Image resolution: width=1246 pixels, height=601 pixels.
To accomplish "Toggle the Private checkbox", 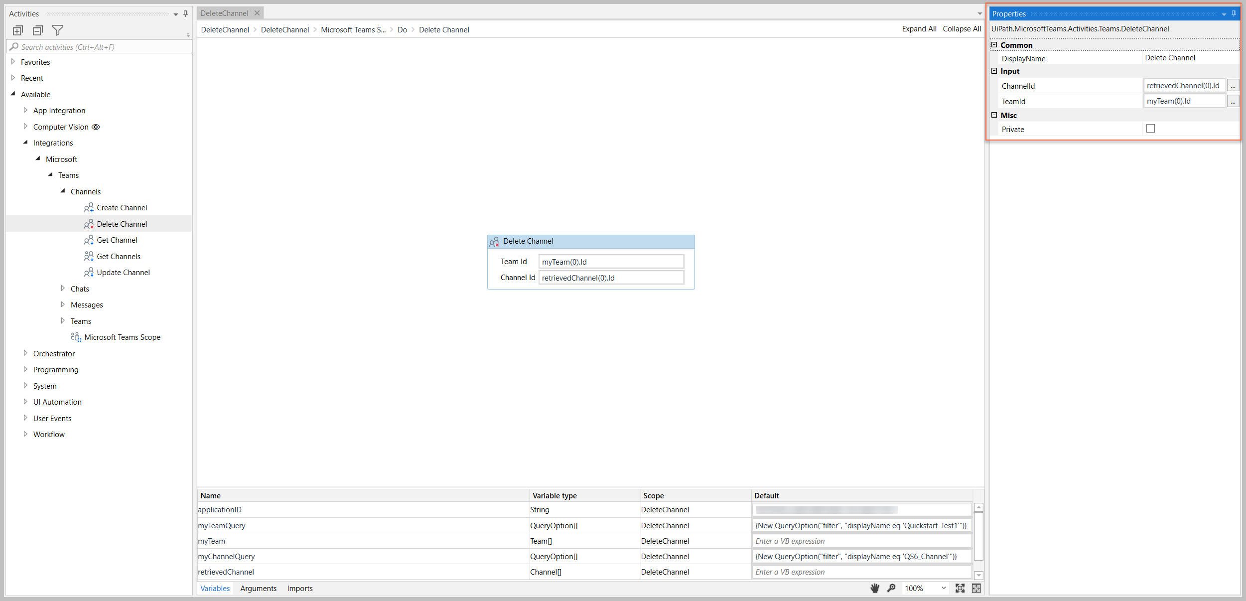I will pos(1150,129).
